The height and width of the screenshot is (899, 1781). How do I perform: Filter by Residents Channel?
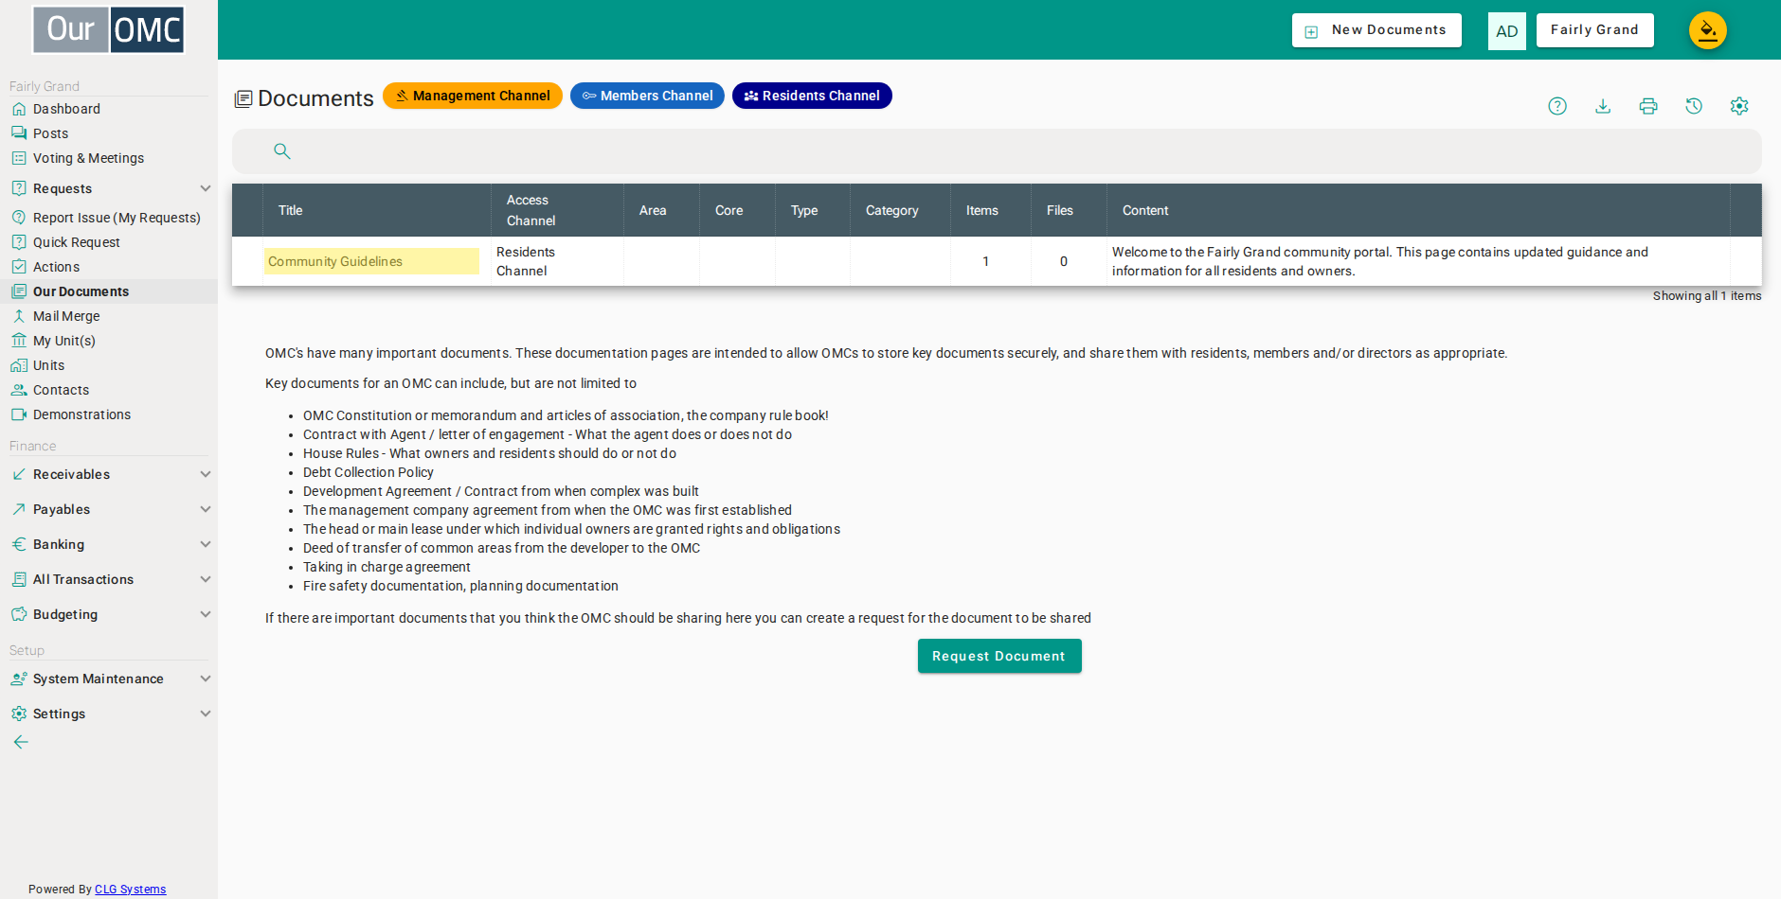[x=812, y=96]
